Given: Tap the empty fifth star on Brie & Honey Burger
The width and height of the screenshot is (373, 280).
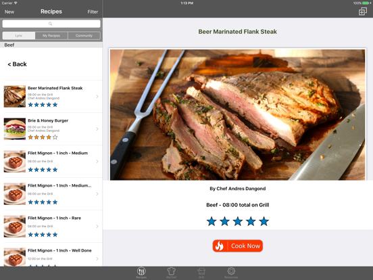Looking at the screenshot, I should click(55, 137).
